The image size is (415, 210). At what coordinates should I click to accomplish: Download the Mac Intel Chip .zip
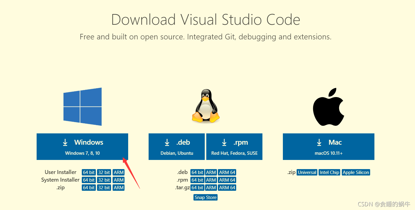[x=330, y=172]
